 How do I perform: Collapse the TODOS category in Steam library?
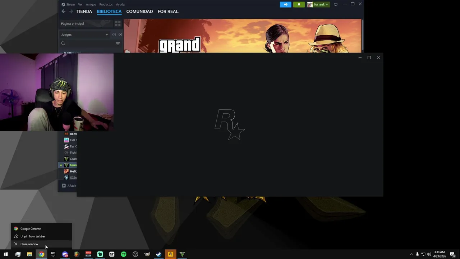pos(61,53)
